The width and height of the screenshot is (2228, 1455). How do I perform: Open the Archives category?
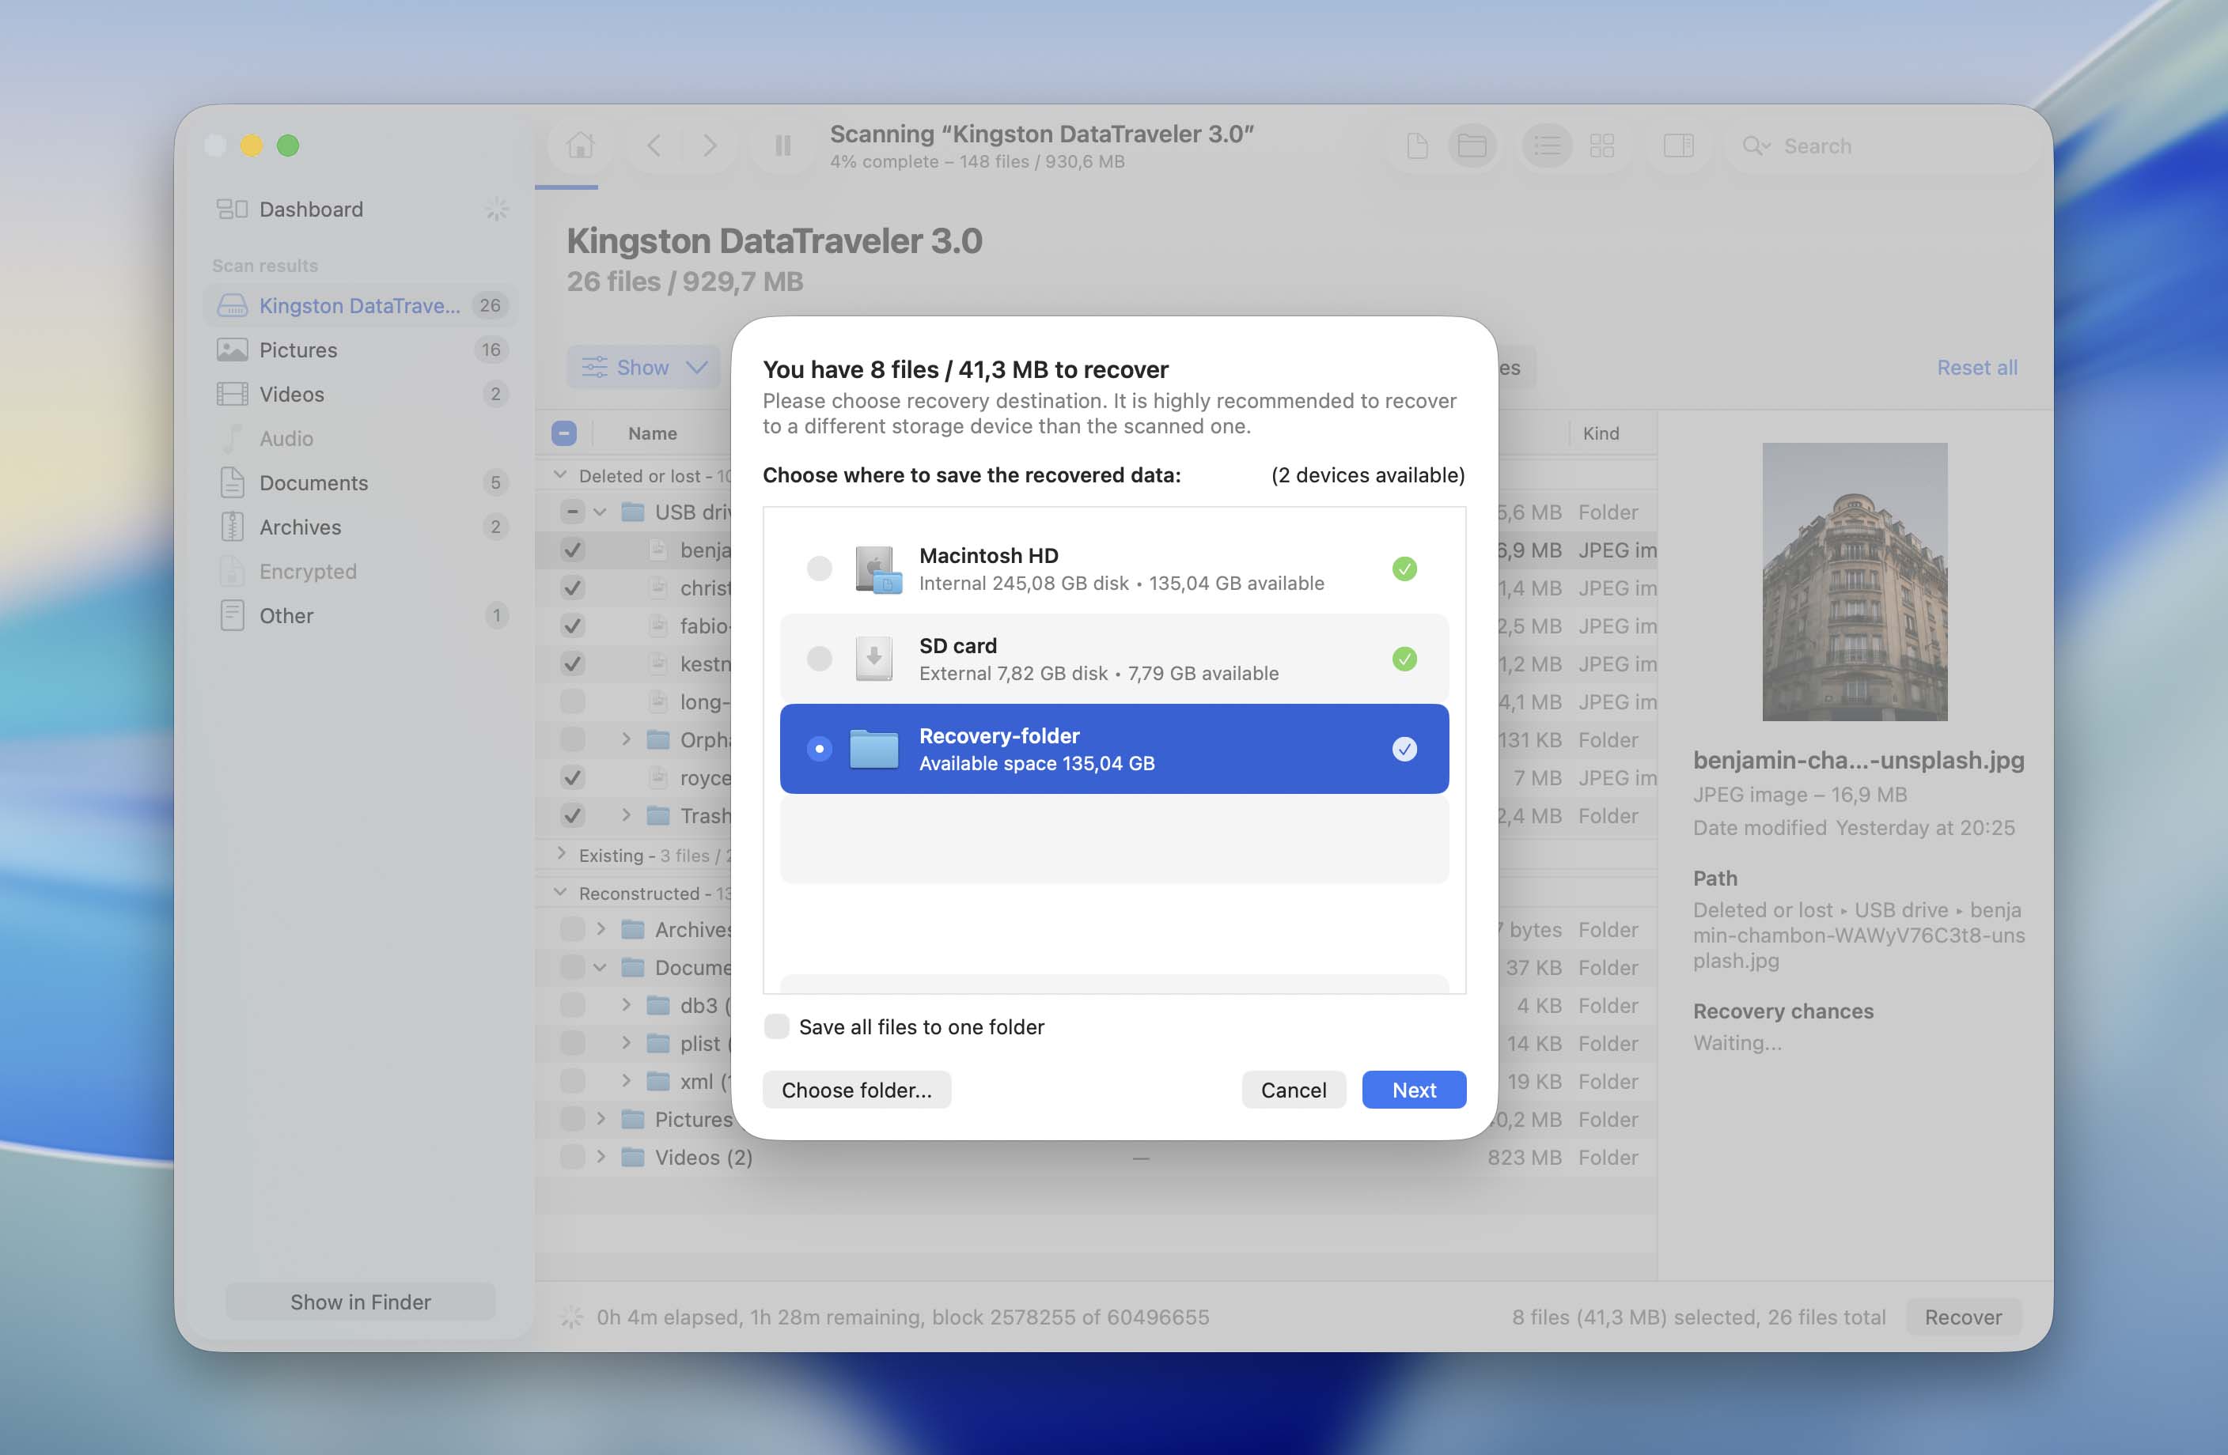pyautogui.click(x=361, y=527)
